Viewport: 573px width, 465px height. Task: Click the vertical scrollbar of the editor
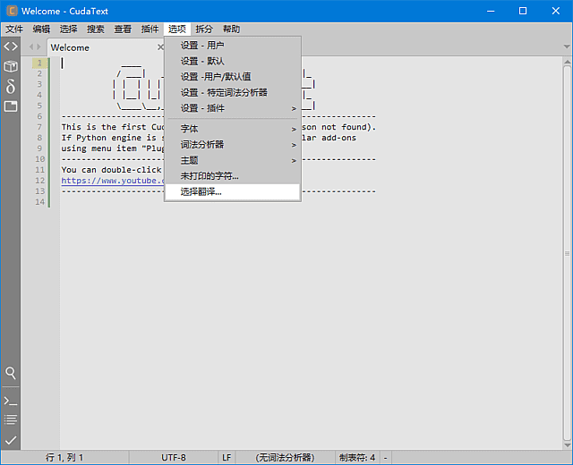pos(567,250)
